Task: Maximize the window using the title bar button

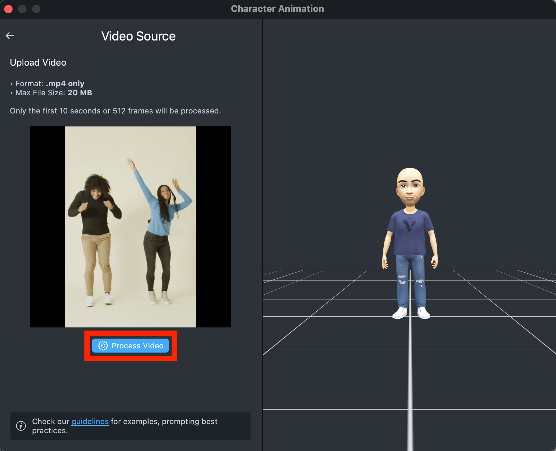Action: (x=36, y=9)
